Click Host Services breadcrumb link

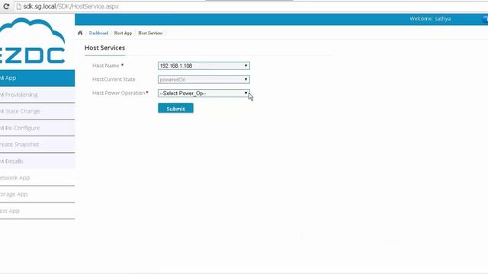[x=150, y=33]
